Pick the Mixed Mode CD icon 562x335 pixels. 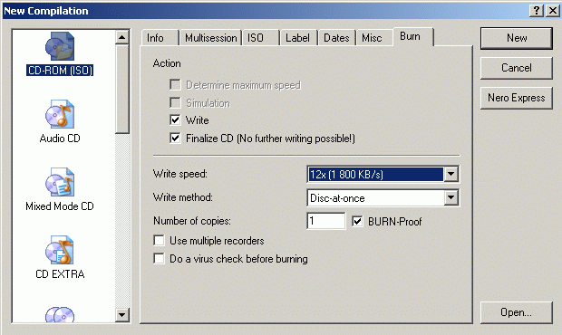60,182
